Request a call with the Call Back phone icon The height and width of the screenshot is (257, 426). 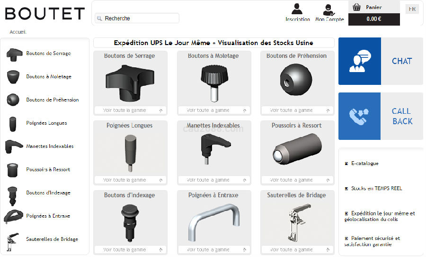pyautogui.click(x=359, y=116)
